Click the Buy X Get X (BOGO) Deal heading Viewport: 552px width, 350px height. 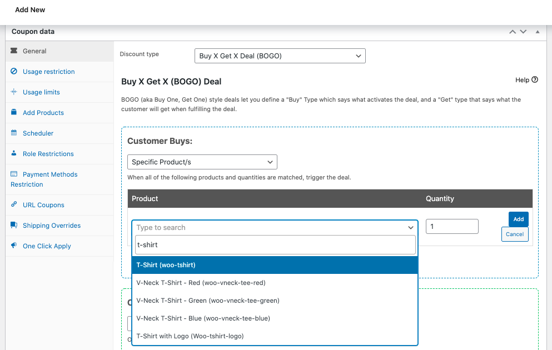pyautogui.click(x=171, y=82)
